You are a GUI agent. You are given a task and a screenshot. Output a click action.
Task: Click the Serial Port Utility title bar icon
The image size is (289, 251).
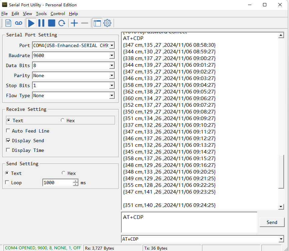pyautogui.click(x=5, y=5)
